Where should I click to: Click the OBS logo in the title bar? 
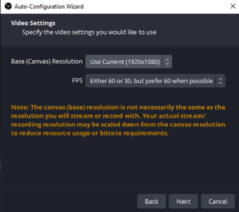(x=8, y=6)
